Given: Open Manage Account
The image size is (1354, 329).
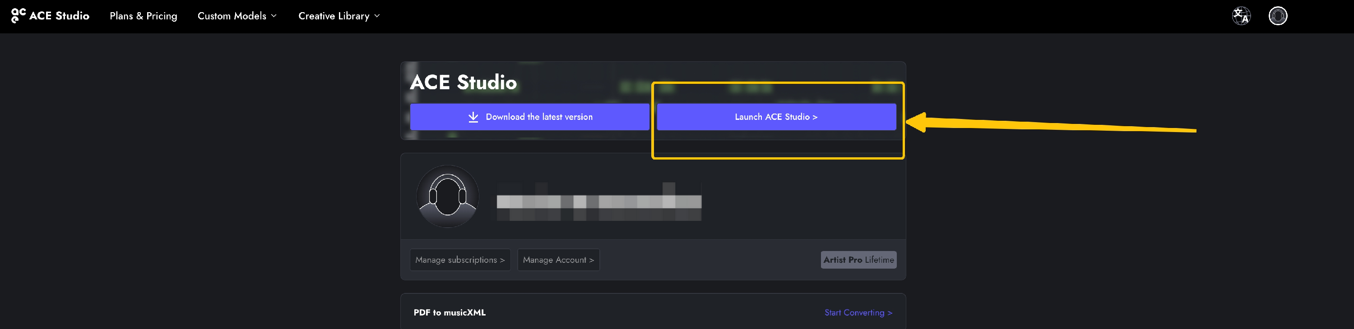Looking at the screenshot, I should [558, 260].
